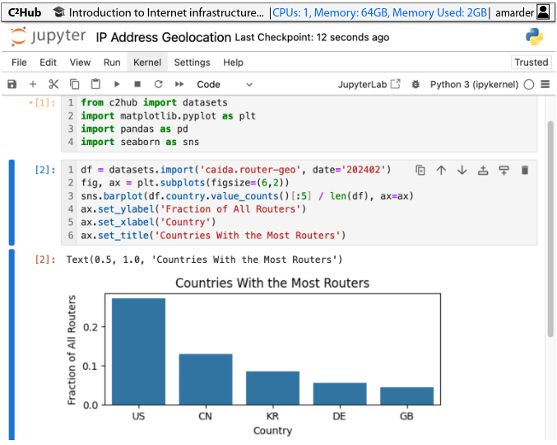
Task: Open the Settings menu
Action: 192,63
